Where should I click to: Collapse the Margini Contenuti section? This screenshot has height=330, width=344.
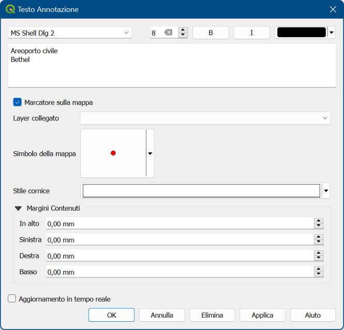19,209
